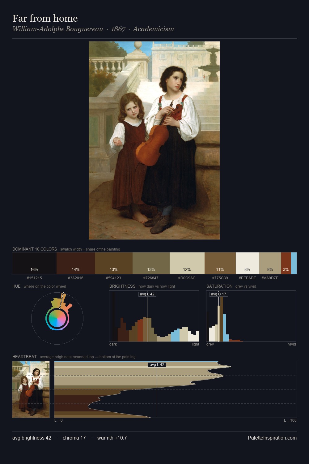Pick the rust-red 3% swatch
309x464 pixels.
(286, 263)
